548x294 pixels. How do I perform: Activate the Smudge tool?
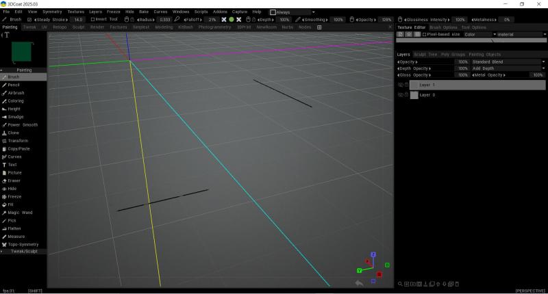pyautogui.click(x=16, y=117)
